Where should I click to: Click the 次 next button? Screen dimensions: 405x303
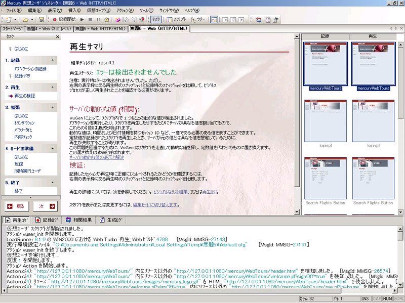pos(45,206)
